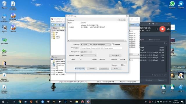
Task: Open the WhatsApp desktop shortcut
Action: click(x=172, y=5)
